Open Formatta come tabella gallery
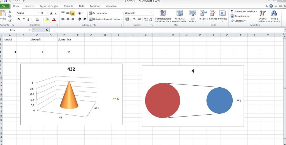Viewport: 286px width, 145px height. pyautogui.click(x=180, y=16)
